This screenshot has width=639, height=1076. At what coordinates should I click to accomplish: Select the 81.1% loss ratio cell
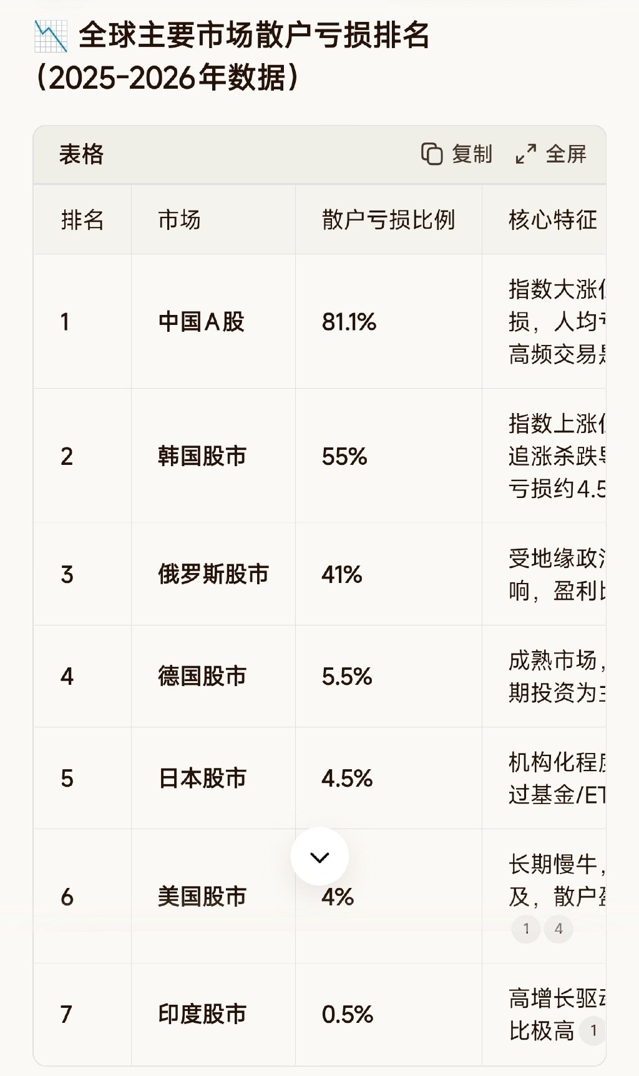pos(349,322)
